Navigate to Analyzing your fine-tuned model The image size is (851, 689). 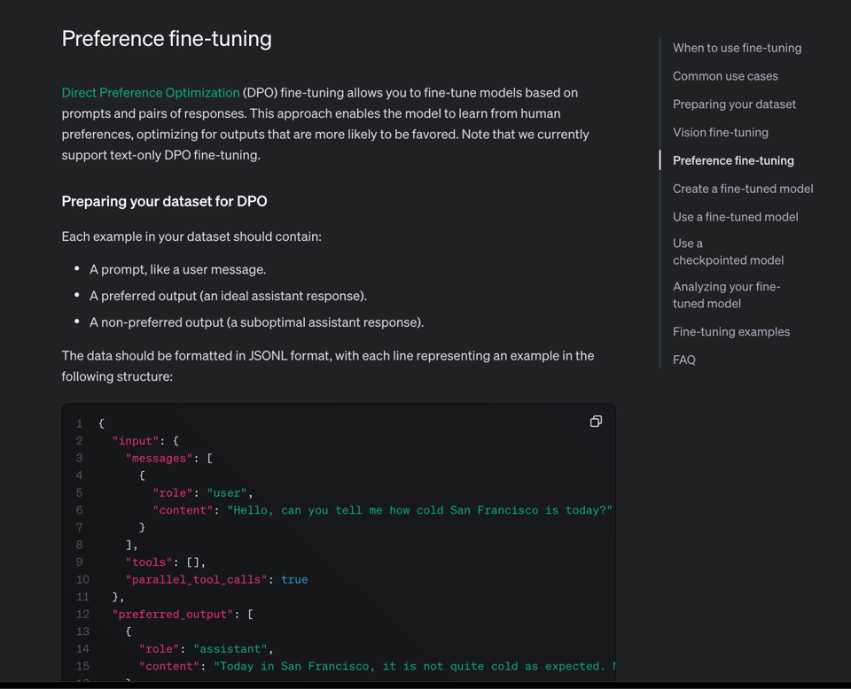click(x=726, y=295)
